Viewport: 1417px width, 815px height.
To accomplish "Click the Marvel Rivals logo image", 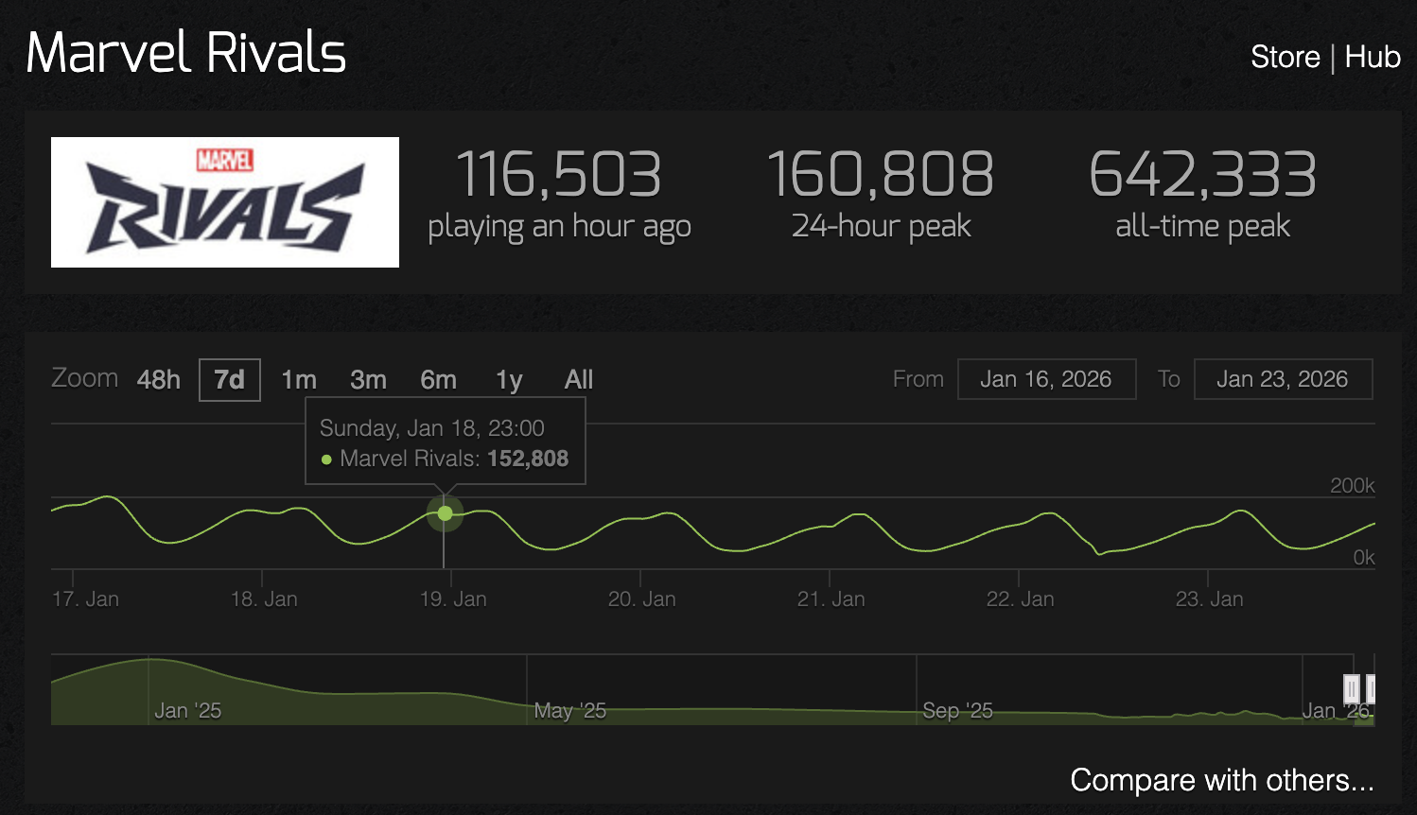I will pyautogui.click(x=225, y=202).
